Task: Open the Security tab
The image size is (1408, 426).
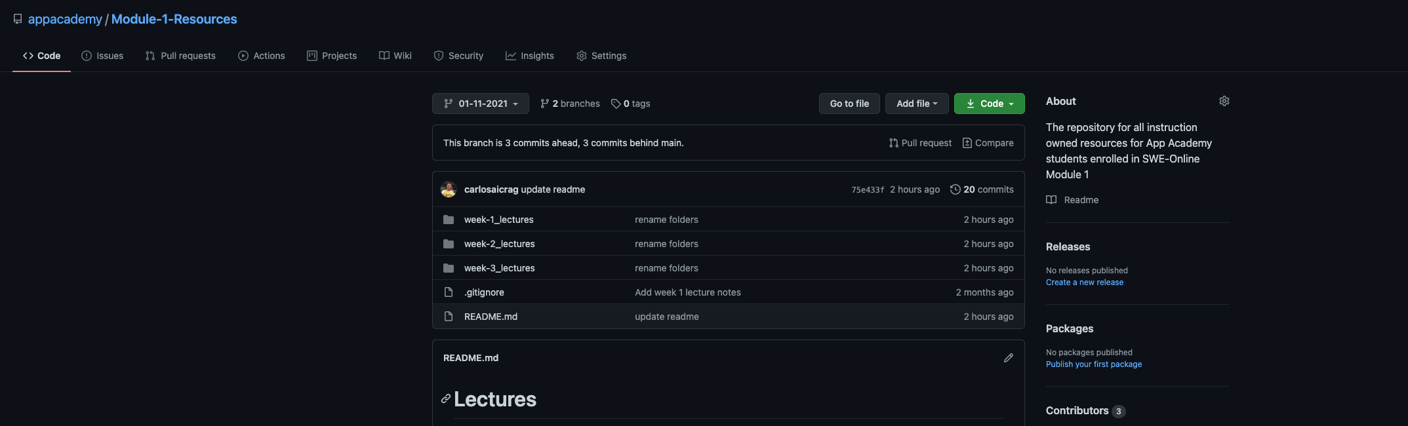Action: (458, 56)
